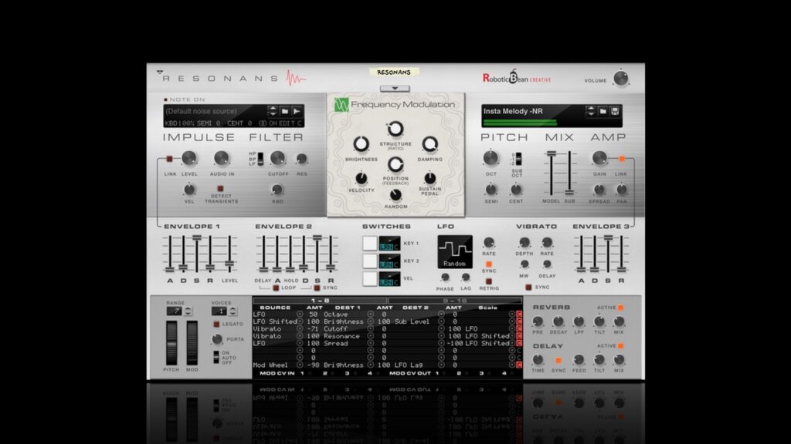Click the RANDOM knob

(x=395, y=195)
